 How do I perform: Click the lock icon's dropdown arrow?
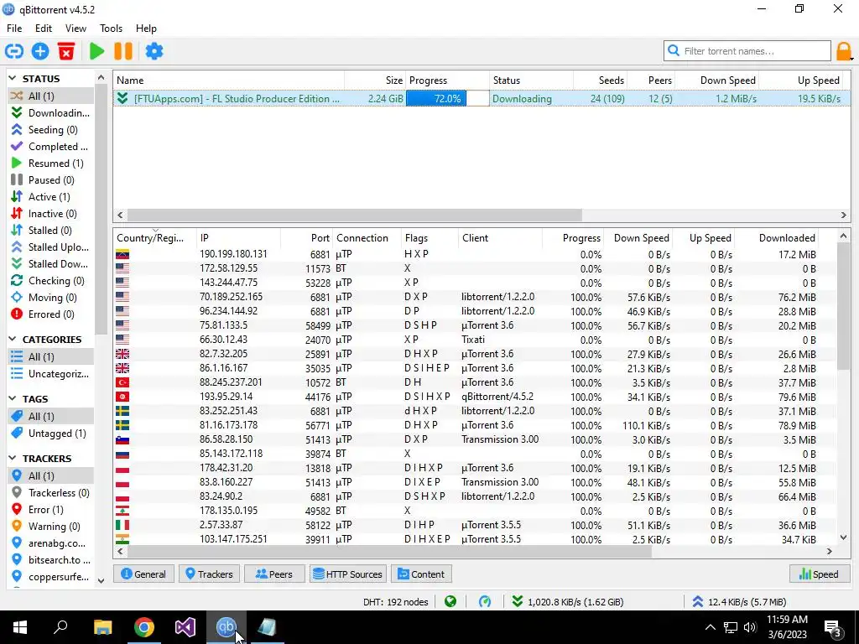coord(852,58)
